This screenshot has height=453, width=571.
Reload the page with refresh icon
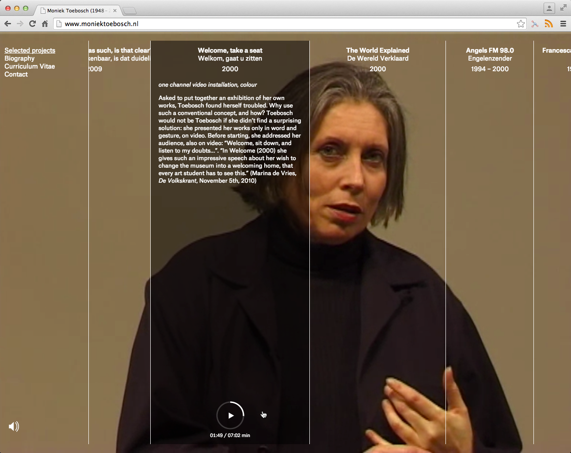pos(32,24)
